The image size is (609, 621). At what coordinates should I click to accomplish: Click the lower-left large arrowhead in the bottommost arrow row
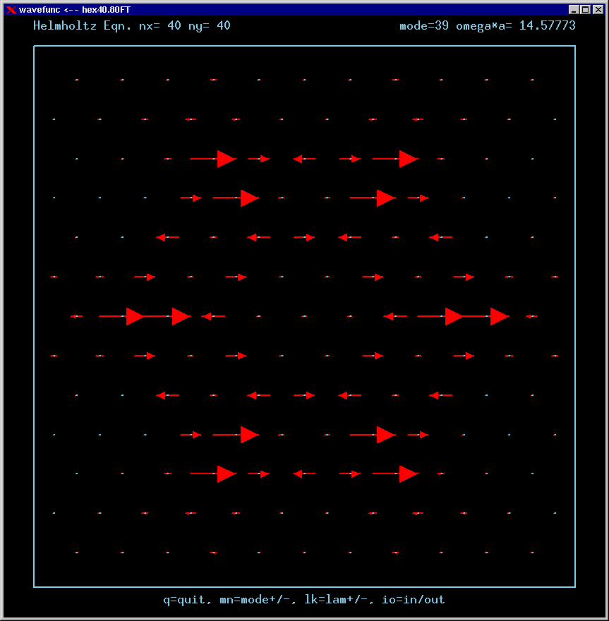tap(226, 474)
